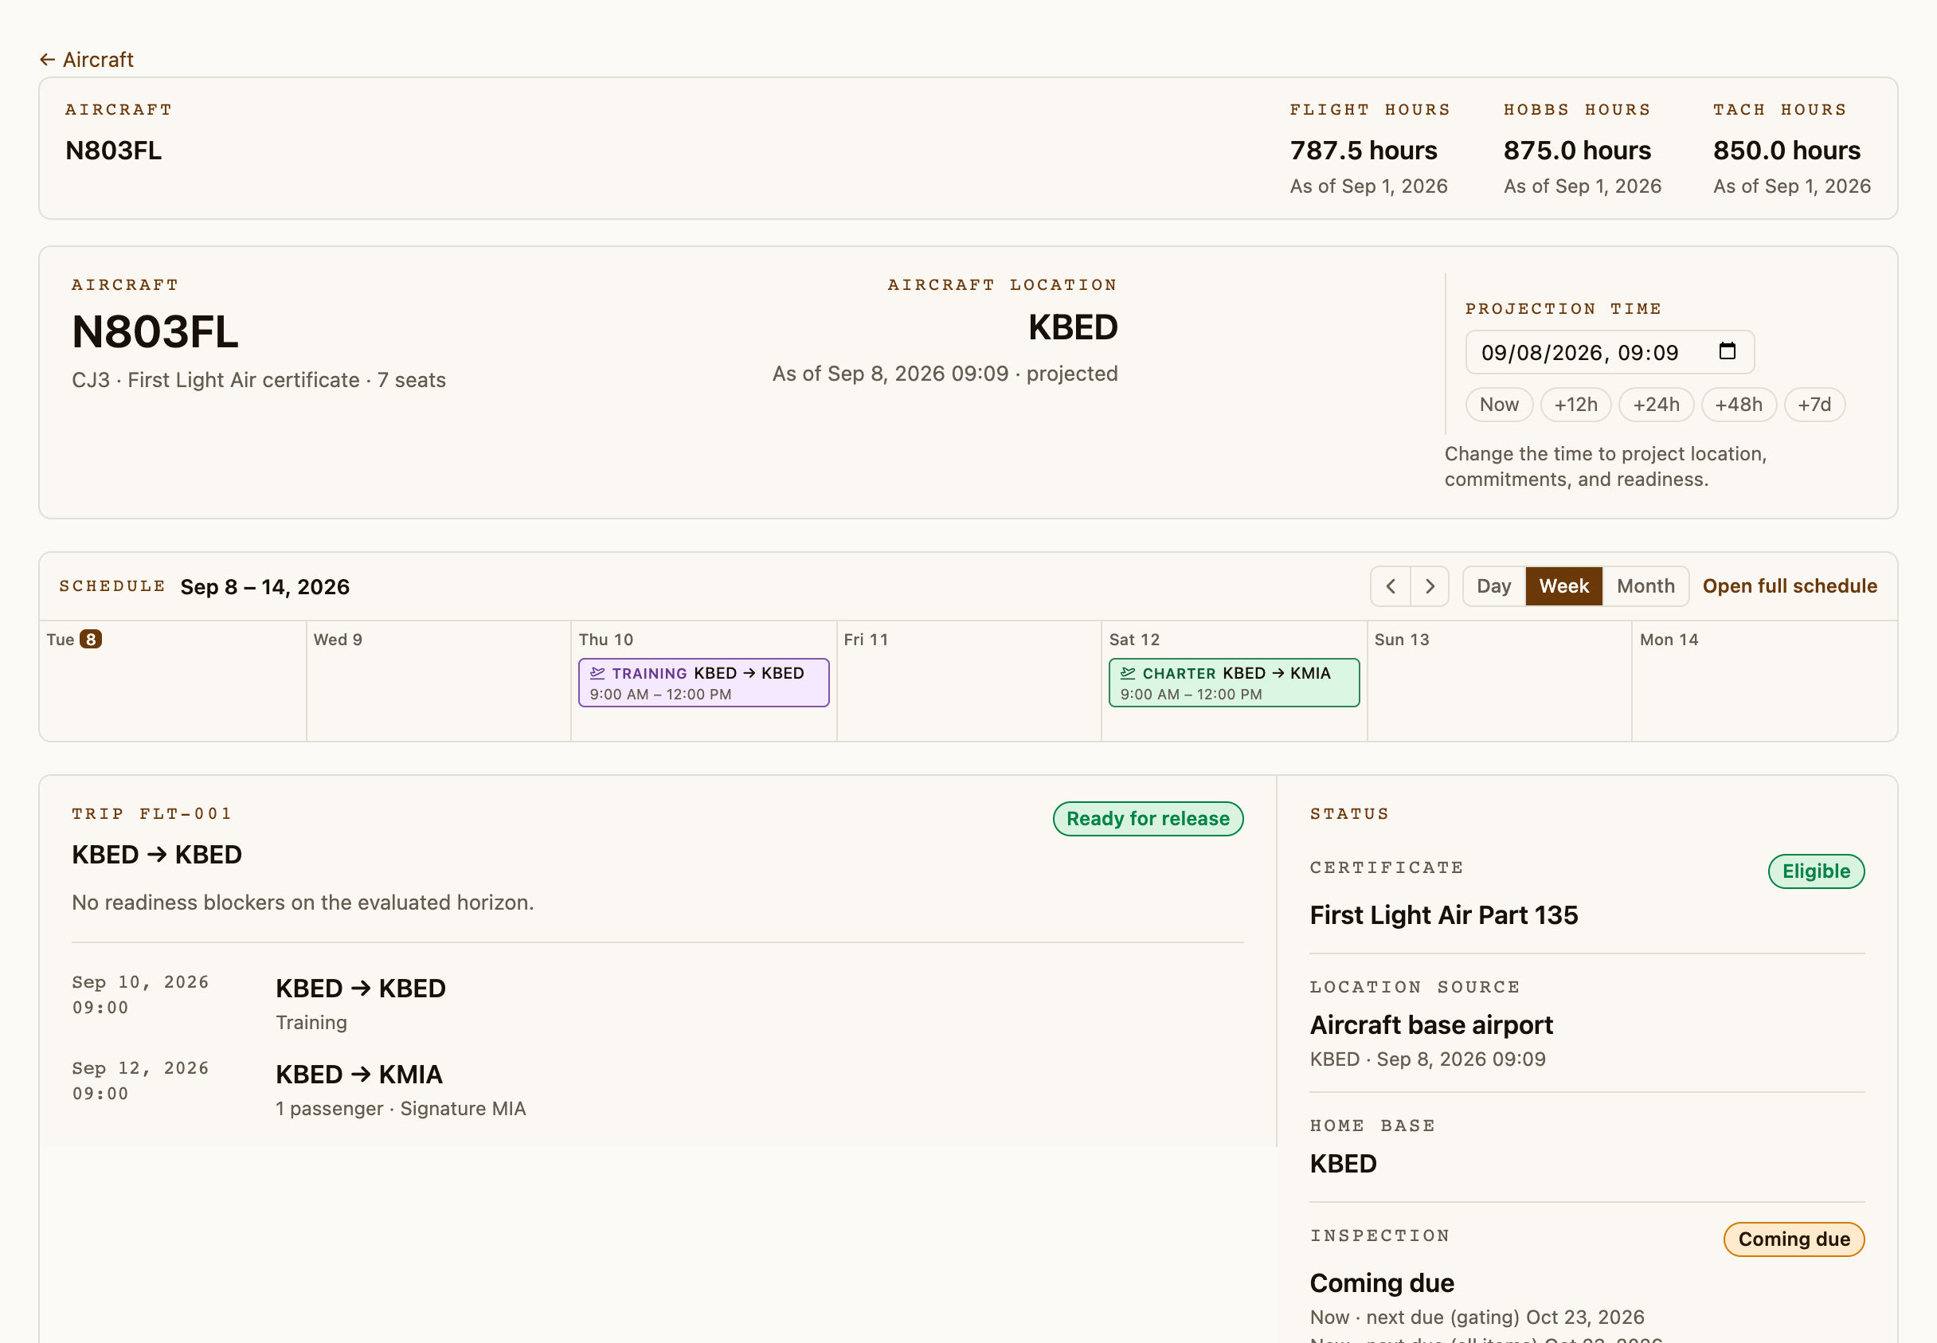The height and width of the screenshot is (1343, 1937).
Task: Click Aircraft base airport location source
Action: click(1431, 1026)
